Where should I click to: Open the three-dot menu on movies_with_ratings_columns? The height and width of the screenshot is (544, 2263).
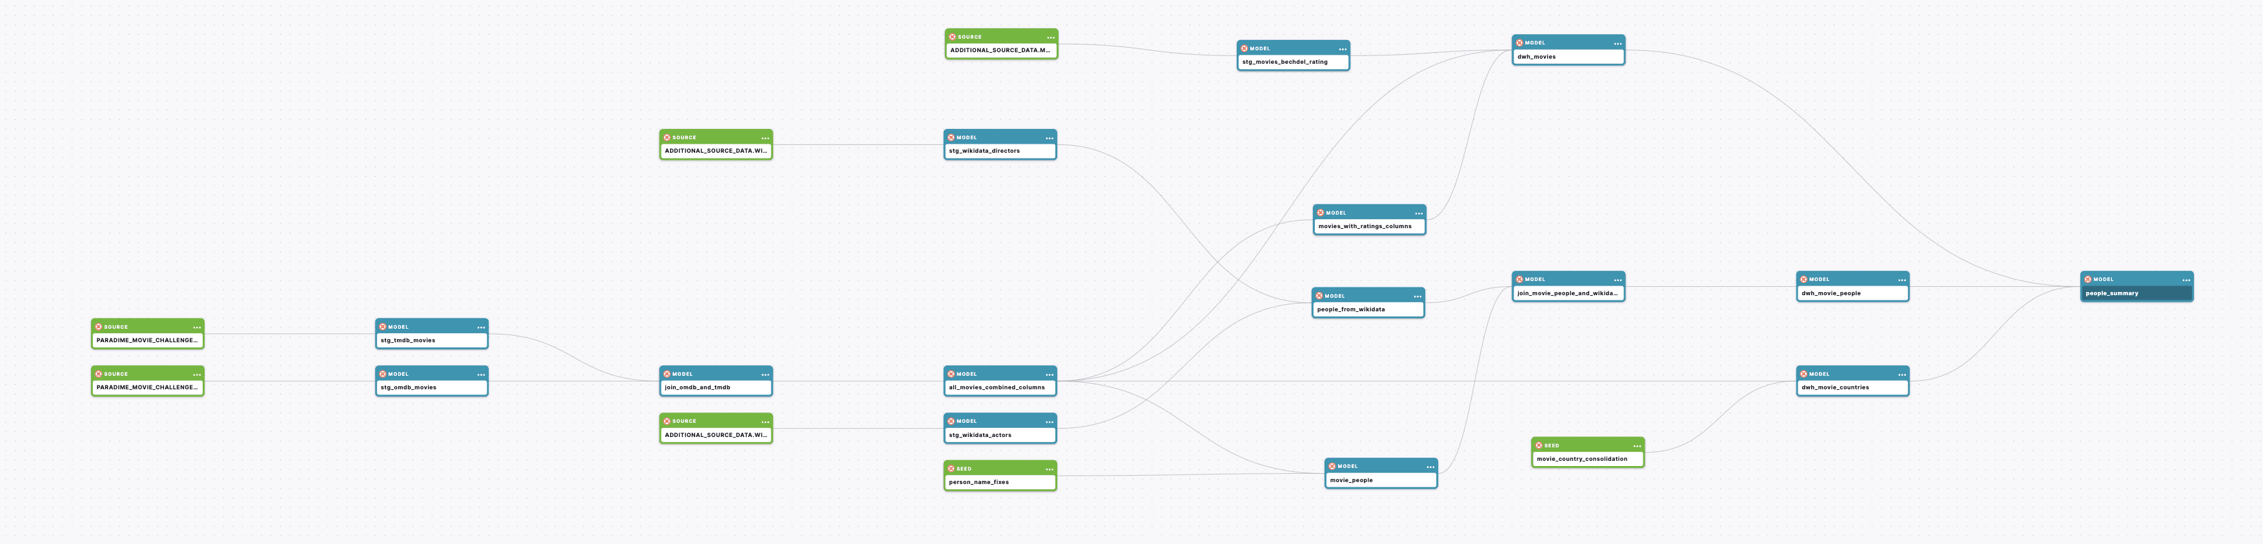click(x=1419, y=214)
